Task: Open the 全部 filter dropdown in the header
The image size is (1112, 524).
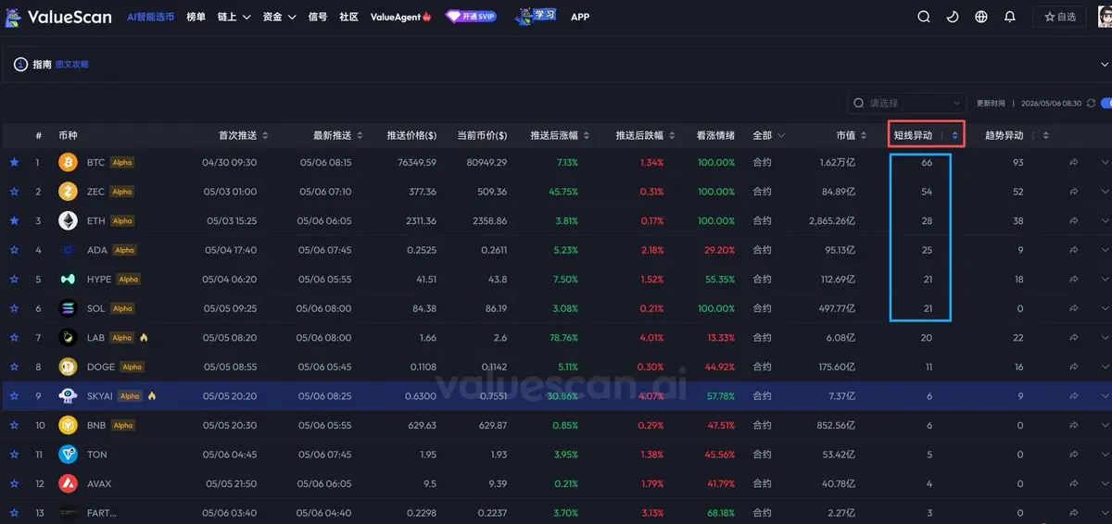Action: tap(768, 135)
